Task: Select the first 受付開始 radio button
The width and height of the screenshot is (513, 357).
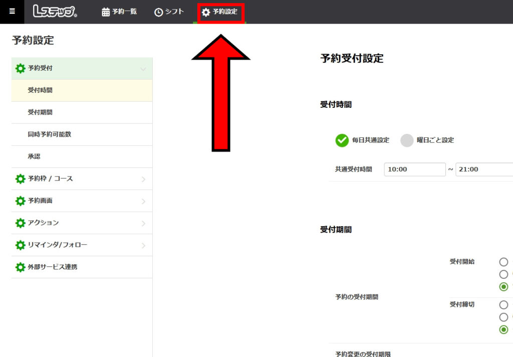Action: click(x=503, y=262)
